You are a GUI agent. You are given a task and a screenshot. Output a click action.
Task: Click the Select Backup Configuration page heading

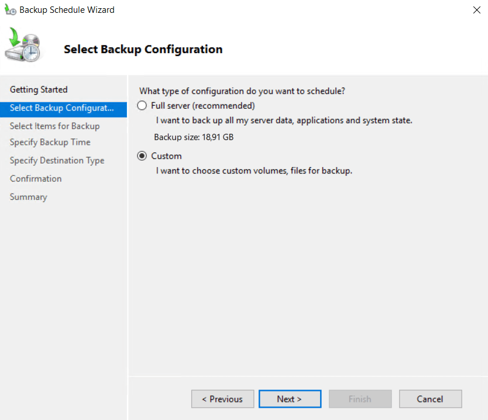pyautogui.click(x=143, y=49)
